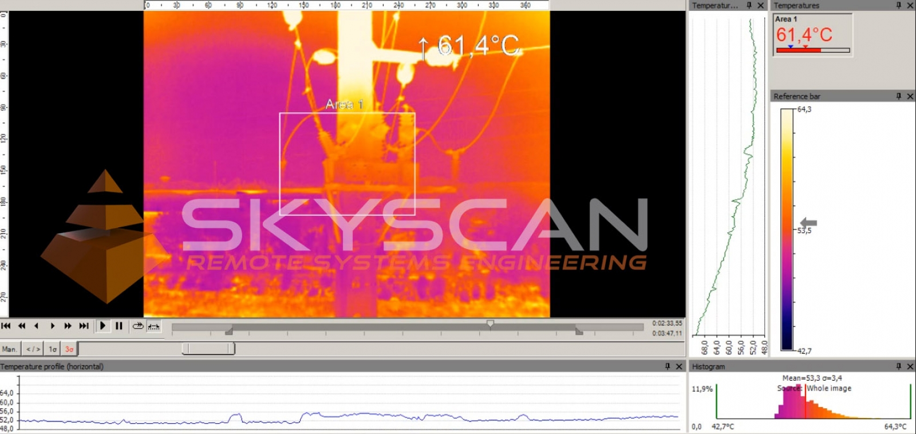Pin the Reference bar panel

coord(898,96)
